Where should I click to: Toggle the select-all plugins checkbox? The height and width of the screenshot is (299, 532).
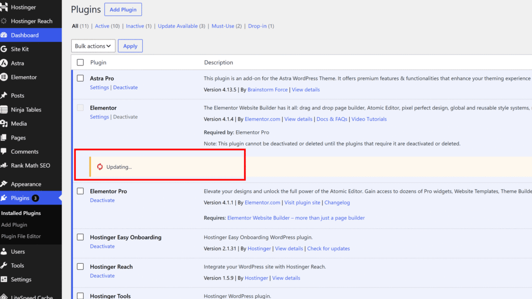pyautogui.click(x=80, y=62)
